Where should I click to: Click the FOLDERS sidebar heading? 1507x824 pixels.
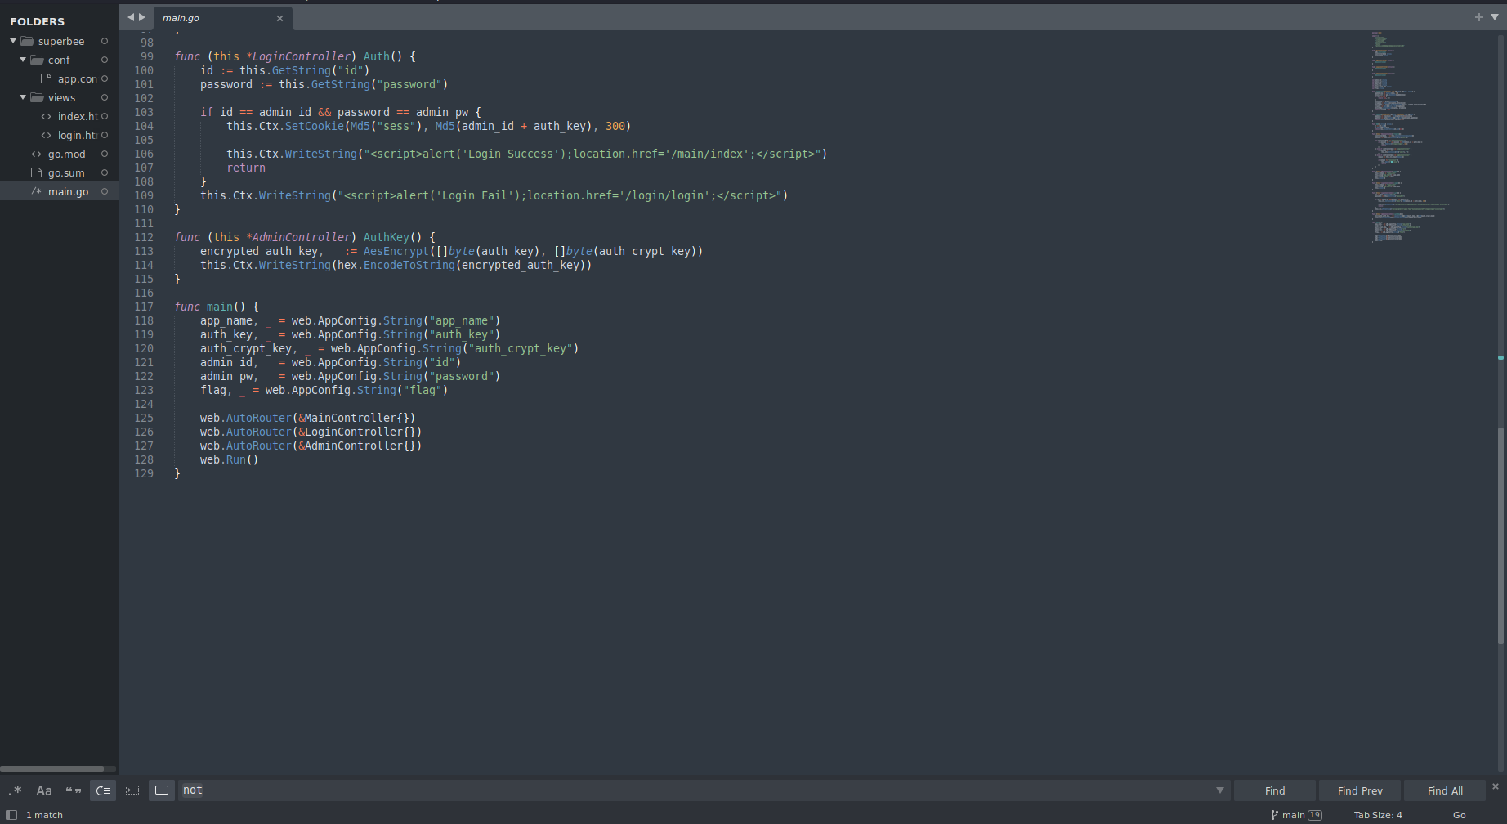point(37,21)
